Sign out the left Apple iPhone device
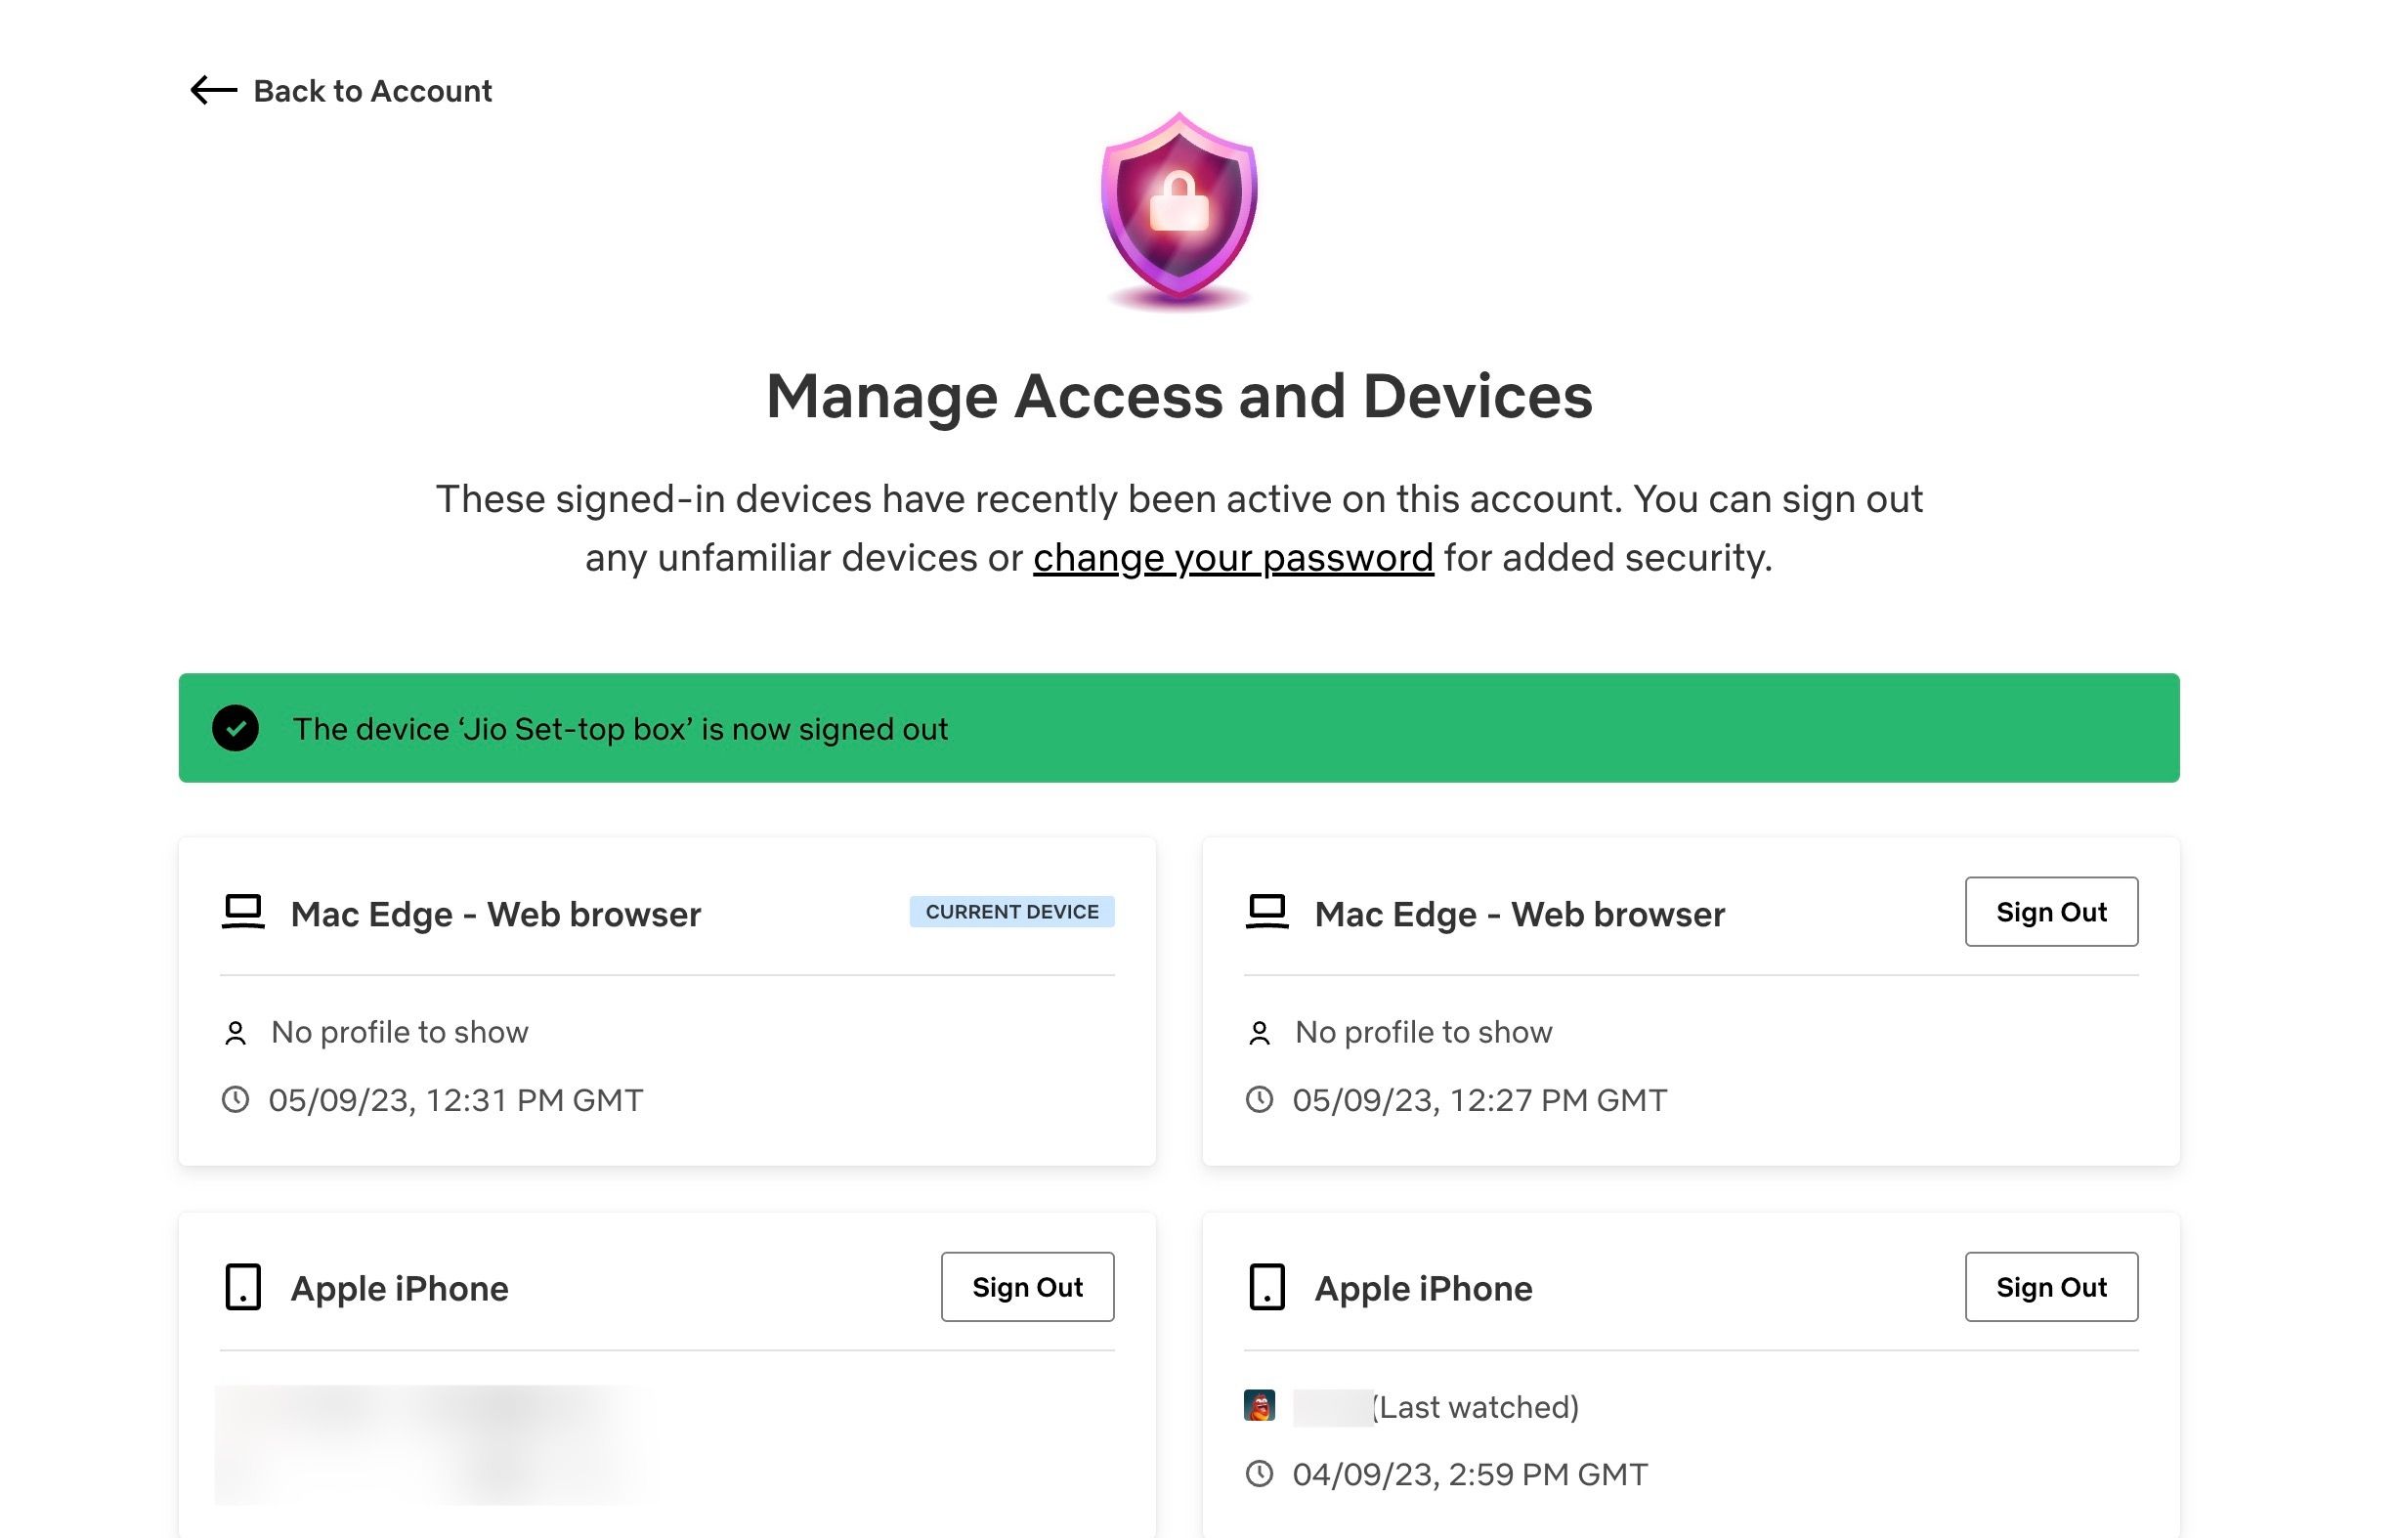The width and height of the screenshot is (2400, 1538). coord(1027,1286)
